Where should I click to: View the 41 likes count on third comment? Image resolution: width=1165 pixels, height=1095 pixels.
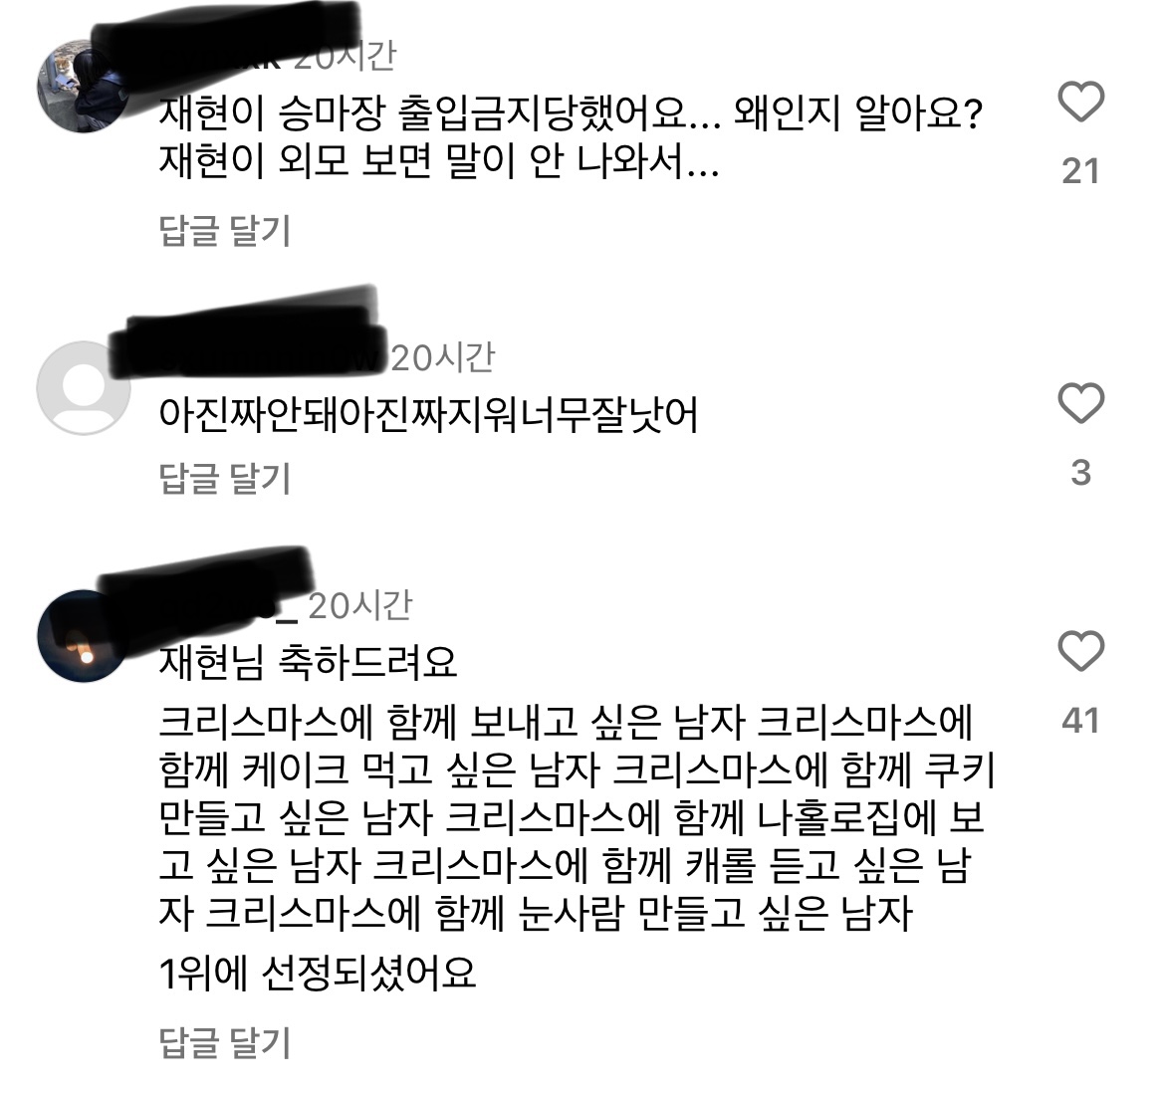click(1080, 721)
